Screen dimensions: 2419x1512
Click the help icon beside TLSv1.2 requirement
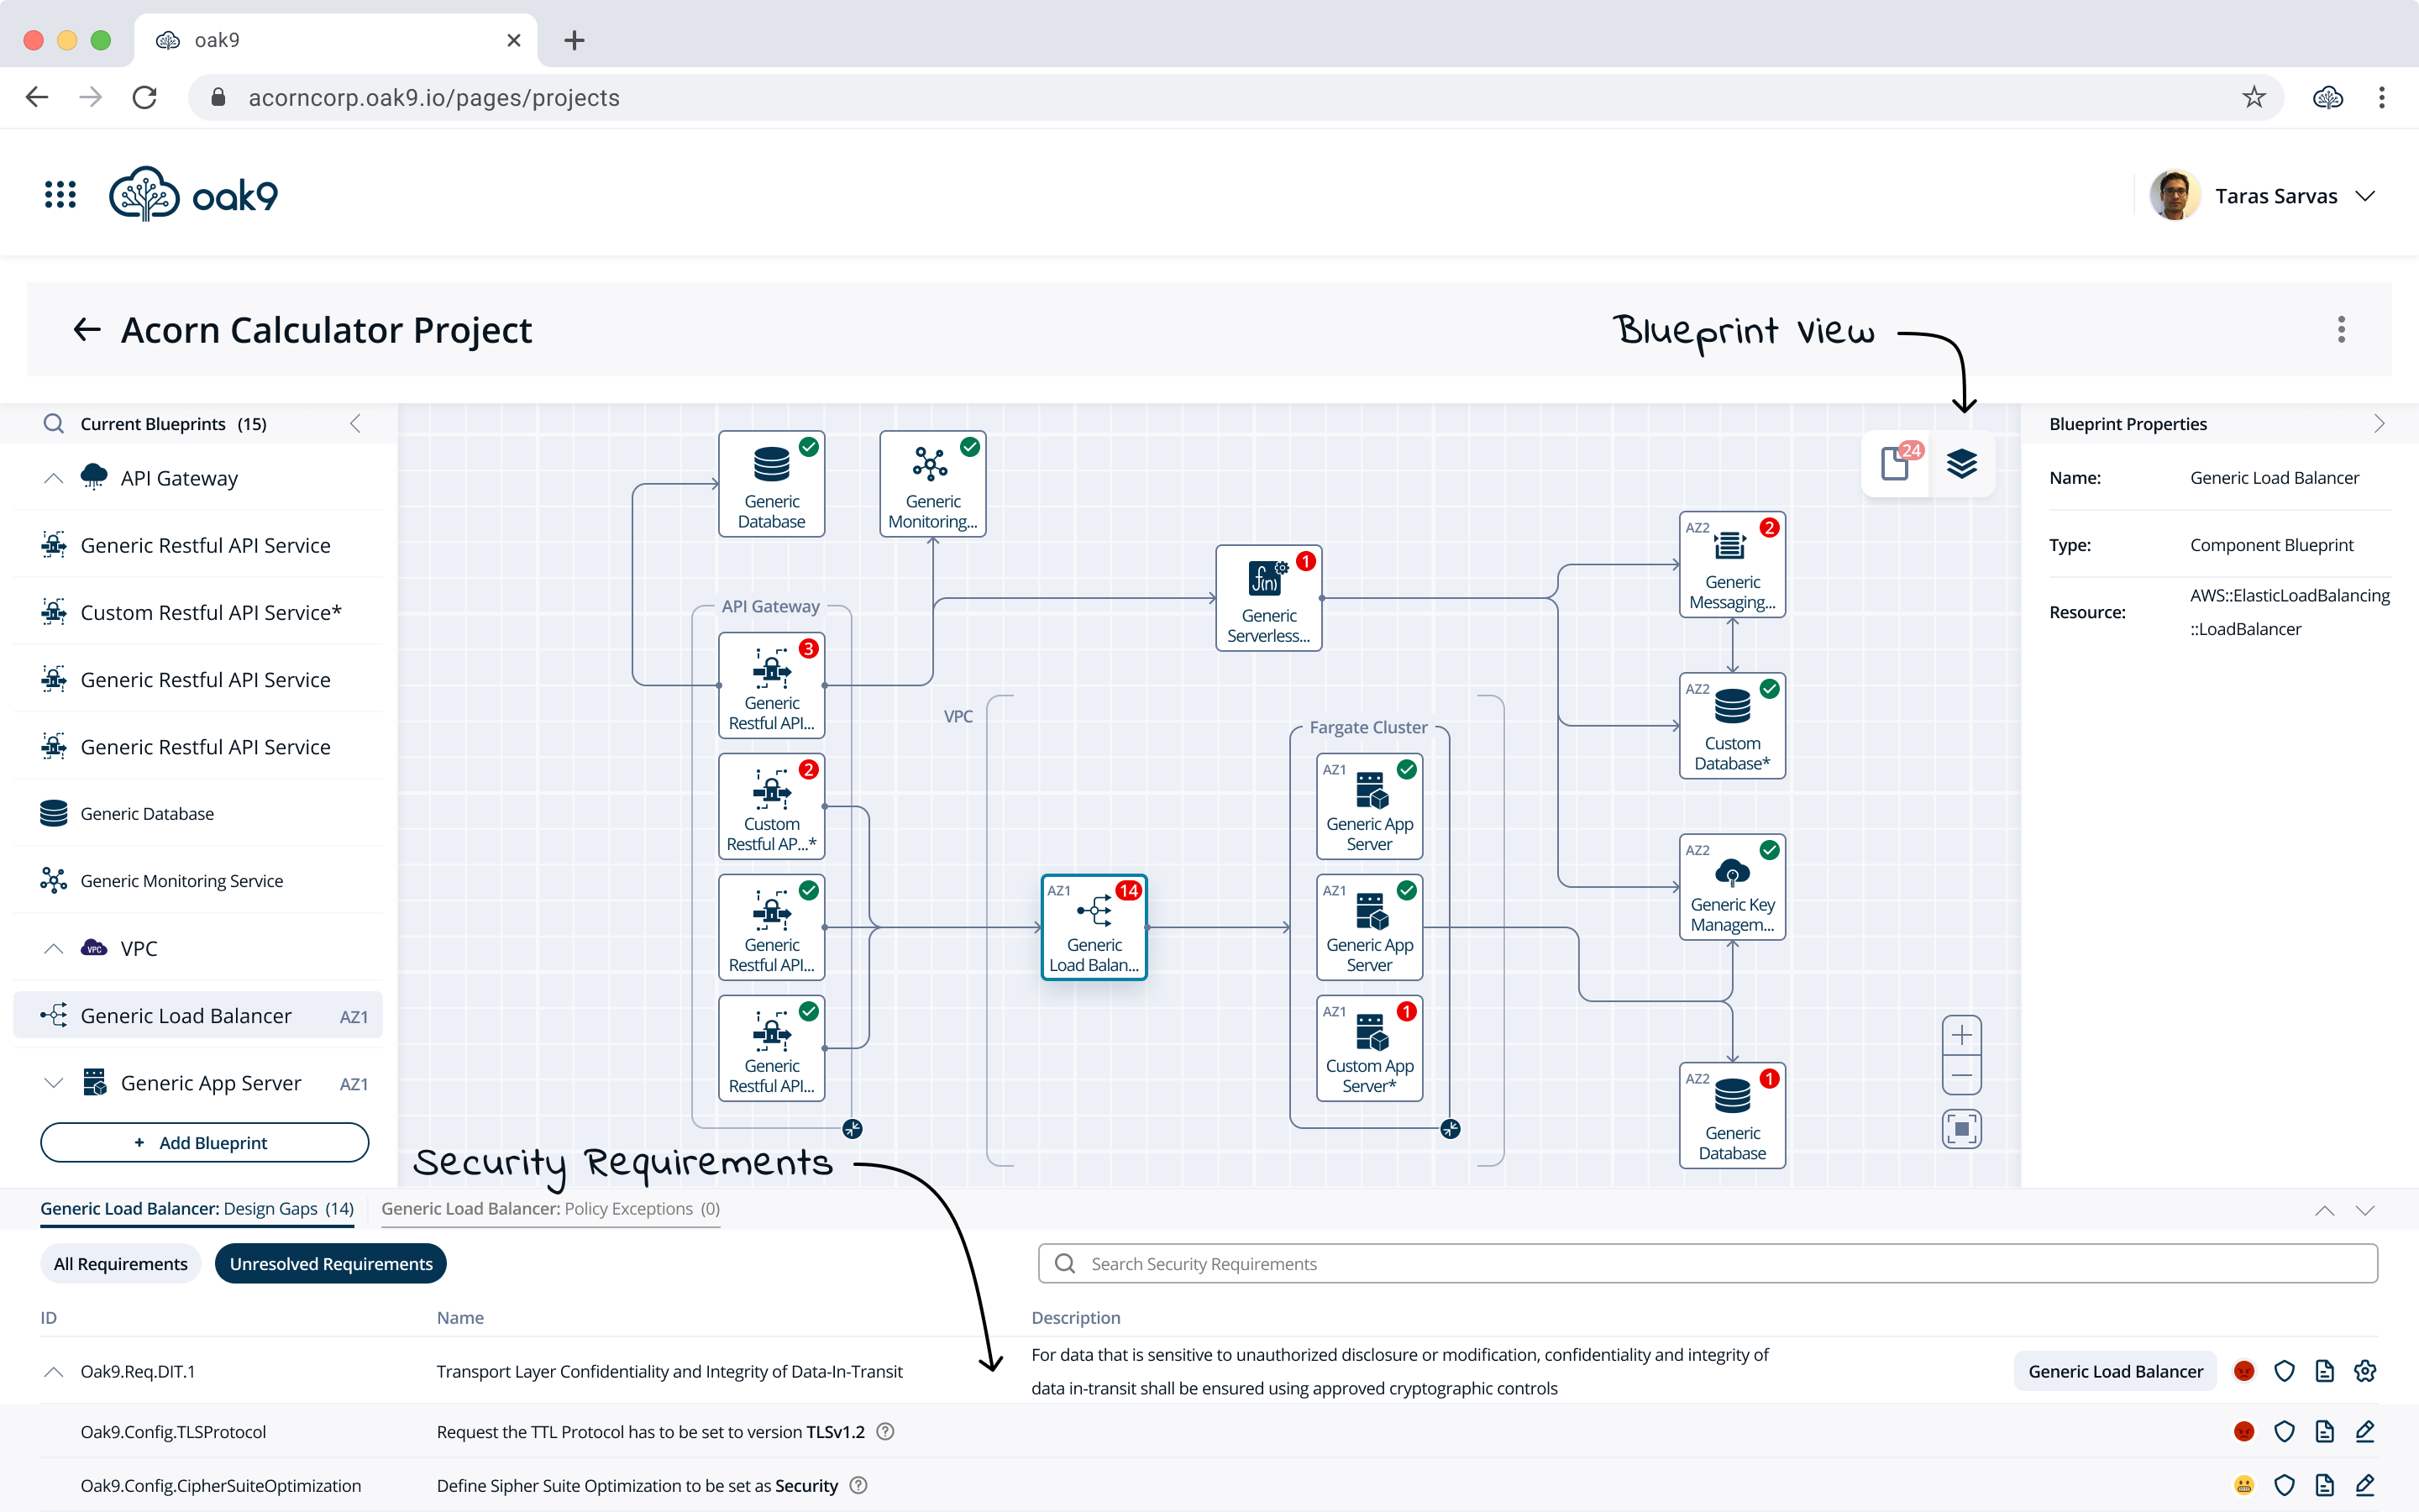pyautogui.click(x=884, y=1431)
